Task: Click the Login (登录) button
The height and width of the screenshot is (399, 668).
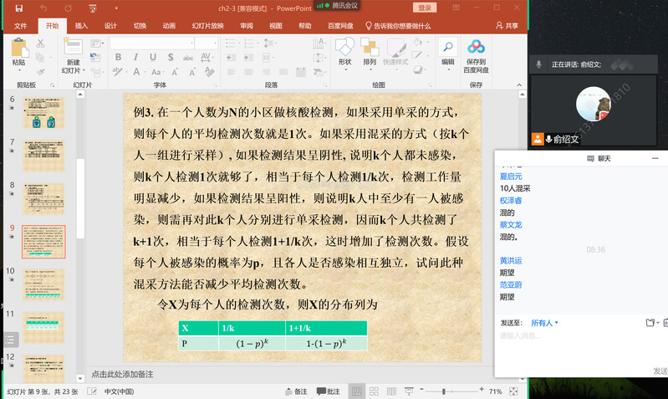Action: (x=425, y=8)
